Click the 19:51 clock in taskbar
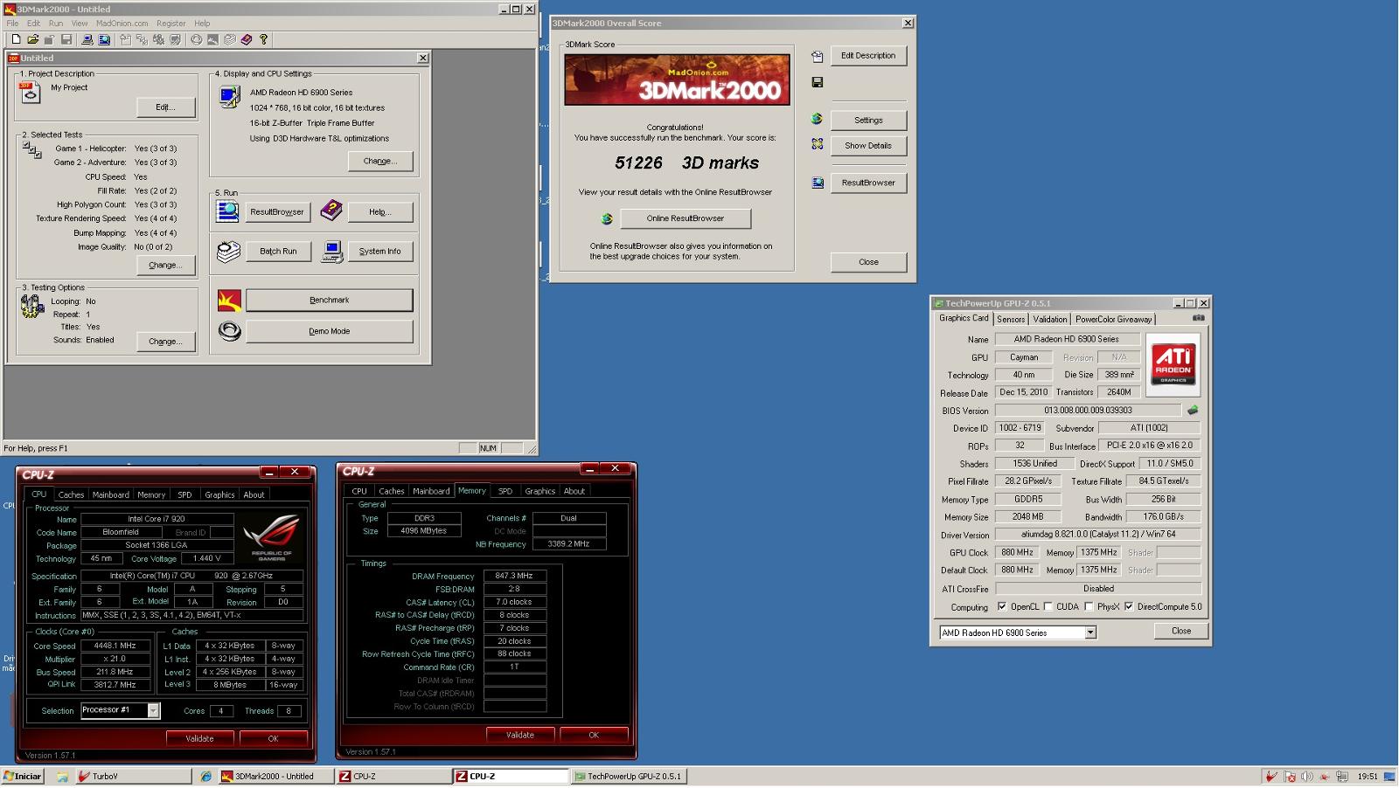 click(x=1368, y=776)
